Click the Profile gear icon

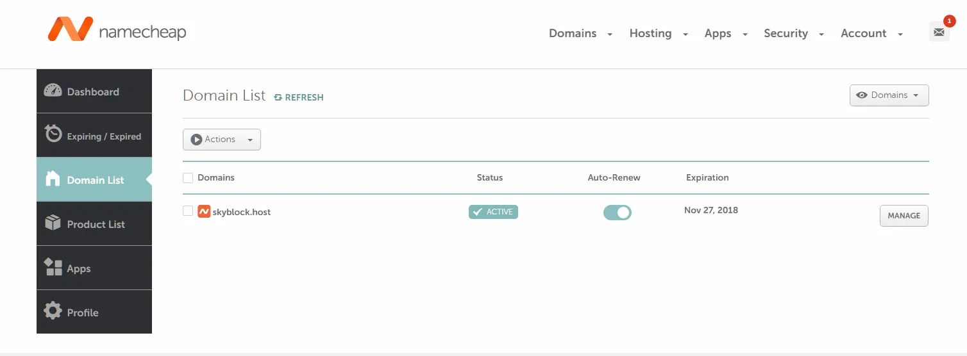pos(53,311)
